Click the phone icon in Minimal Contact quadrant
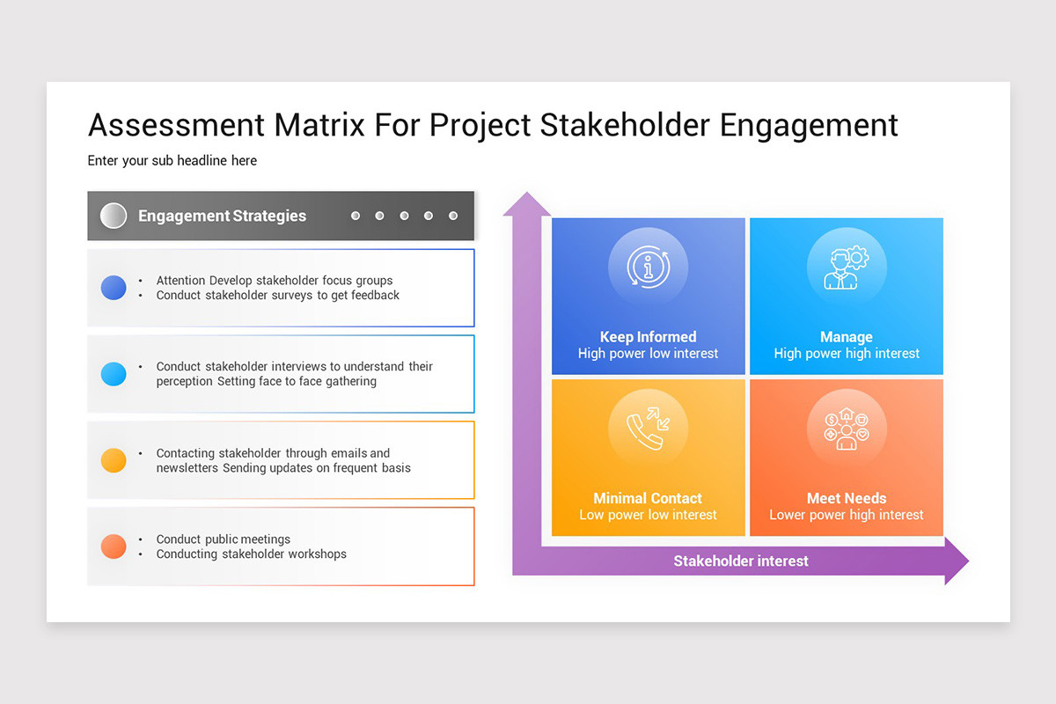The width and height of the screenshot is (1056, 704). point(648,427)
